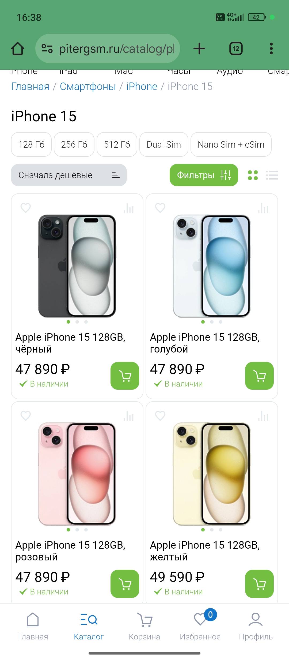The height and width of the screenshot is (659, 289).
Task: Favorite the pink iPhone 15 with heart
Action: (x=26, y=416)
